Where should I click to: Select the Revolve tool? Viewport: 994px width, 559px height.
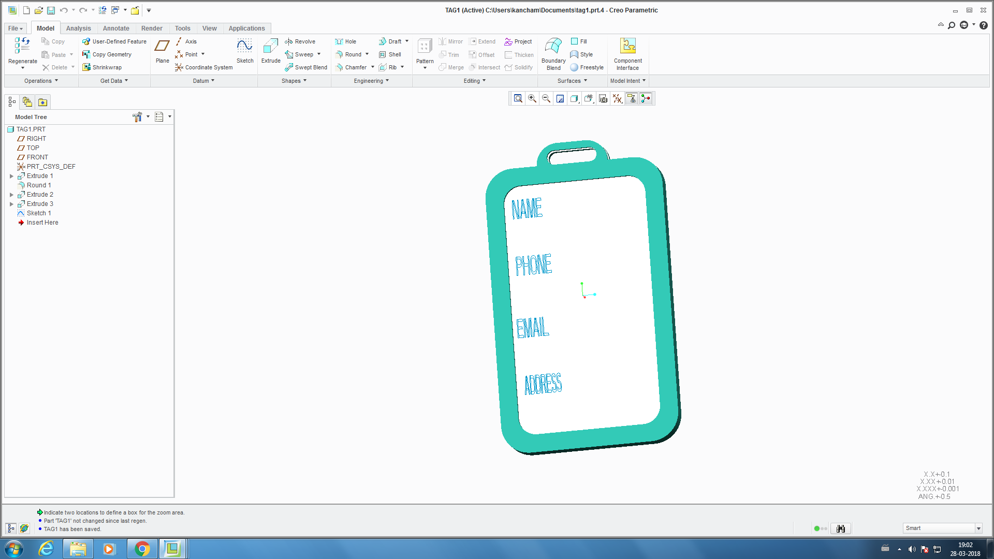[x=300, y=41]
